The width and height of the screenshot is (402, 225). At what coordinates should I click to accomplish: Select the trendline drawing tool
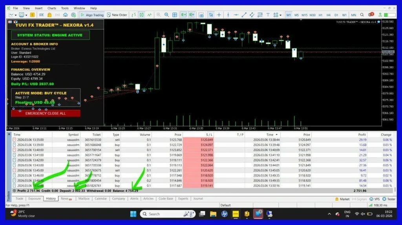[244, 15]
